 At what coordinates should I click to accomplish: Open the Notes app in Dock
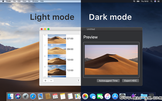click(x=63, y=96)
